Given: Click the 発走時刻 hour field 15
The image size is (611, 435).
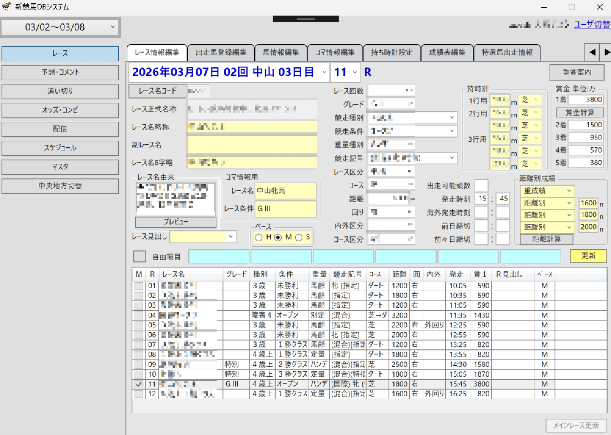Looking at the screenshot, I should pyautogui.click(x=482, y=199).
